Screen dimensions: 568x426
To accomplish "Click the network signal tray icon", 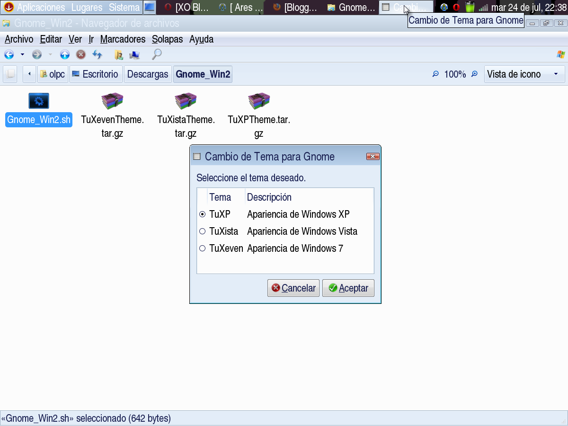I will tap(483, 8).
